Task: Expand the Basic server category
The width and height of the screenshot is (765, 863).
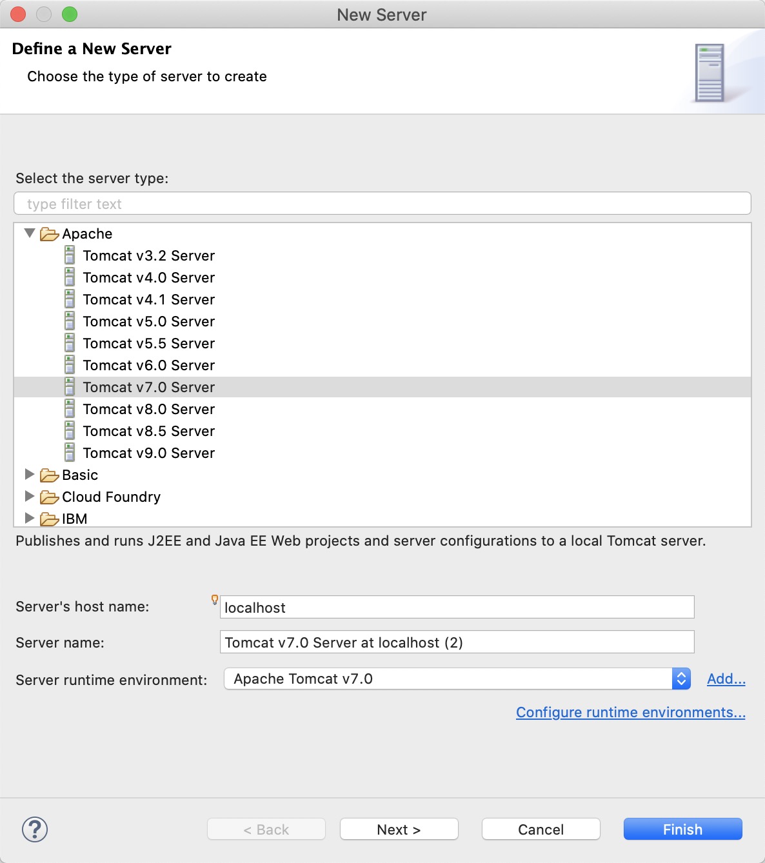Action: tap(29, 474)
